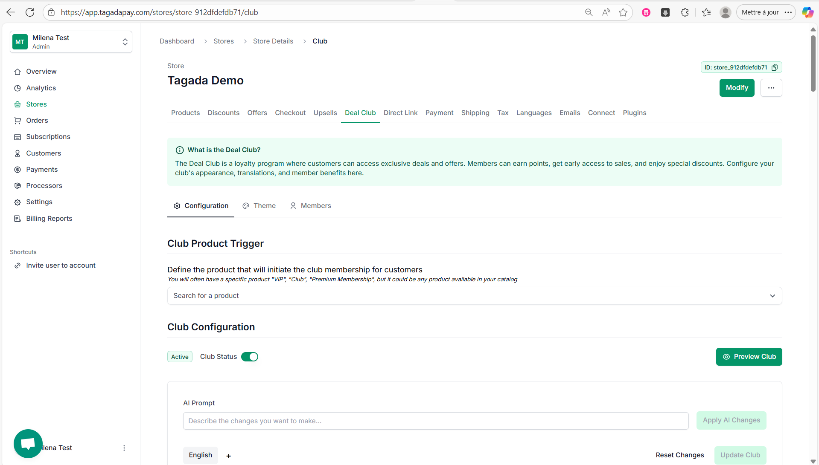Toggle the Club Status switch off
This screenshot has width=819, height=465.
(250, 357)
